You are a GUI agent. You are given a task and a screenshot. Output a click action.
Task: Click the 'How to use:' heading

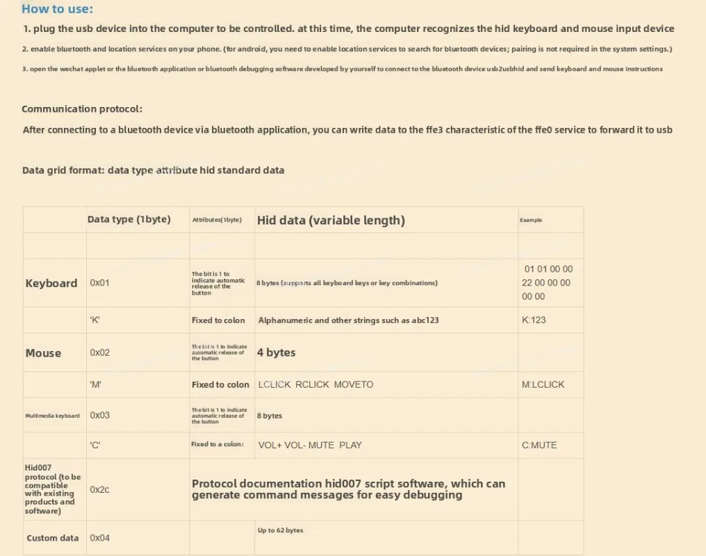pos(57,9)
